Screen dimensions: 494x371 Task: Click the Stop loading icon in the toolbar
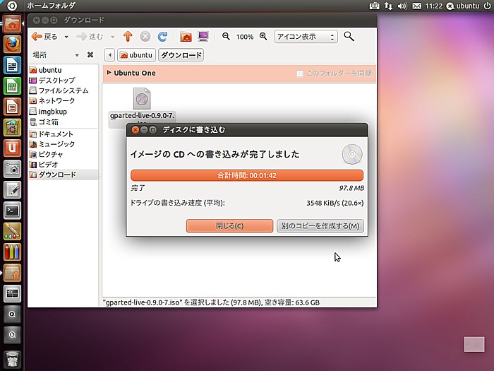point(145,37)
